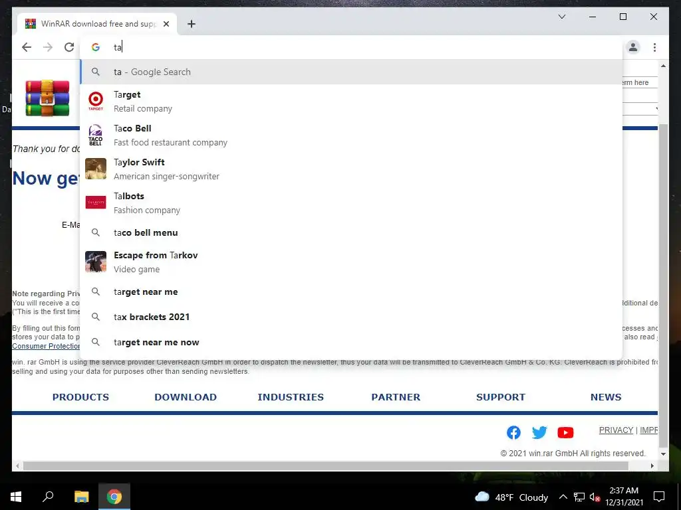Screen dimensions: 681x510
Task: Choose the Taco Bell suggestion
Action: 351,135
